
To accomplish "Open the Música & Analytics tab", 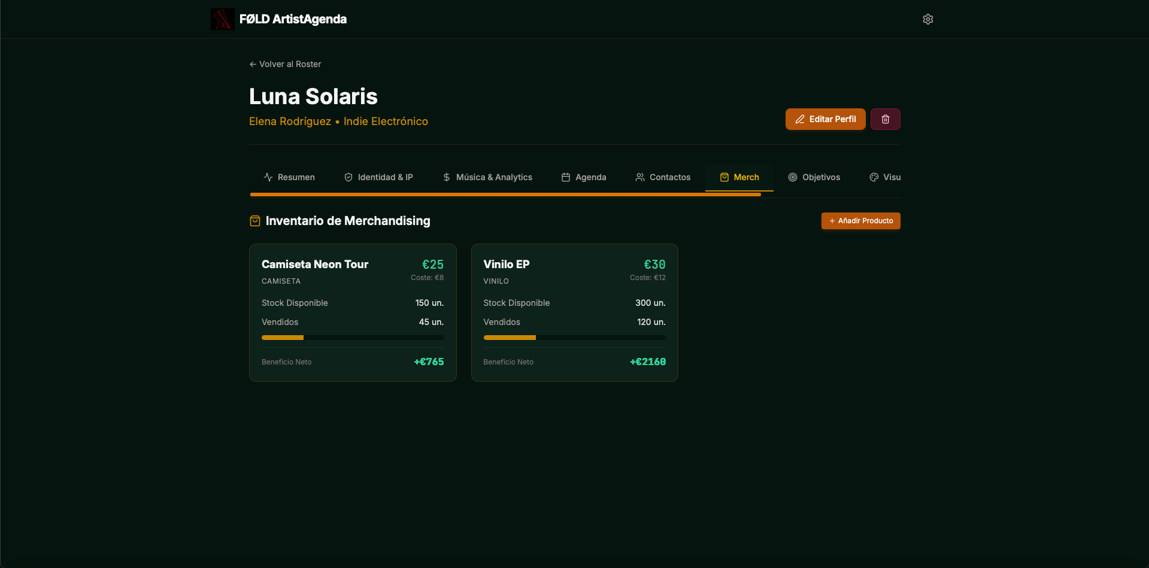I will tap(487, 177).
